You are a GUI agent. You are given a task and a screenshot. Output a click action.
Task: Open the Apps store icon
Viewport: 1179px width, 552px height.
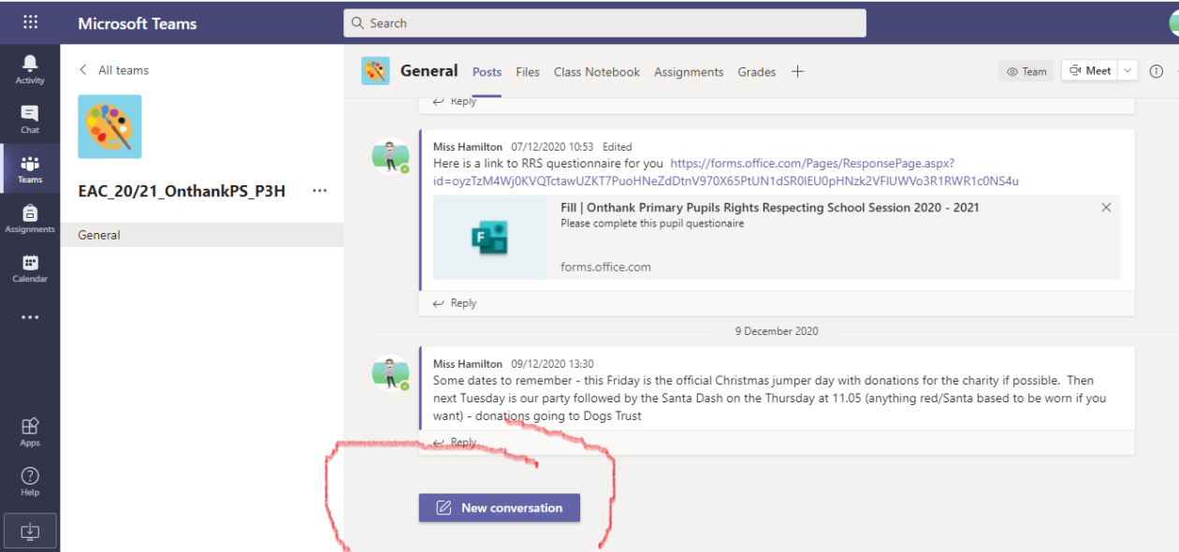pyautogui.click(x=30, y=430)
